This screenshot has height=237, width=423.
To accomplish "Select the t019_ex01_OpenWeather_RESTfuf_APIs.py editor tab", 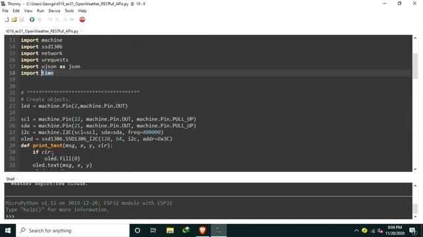I will tap(42, 31).
